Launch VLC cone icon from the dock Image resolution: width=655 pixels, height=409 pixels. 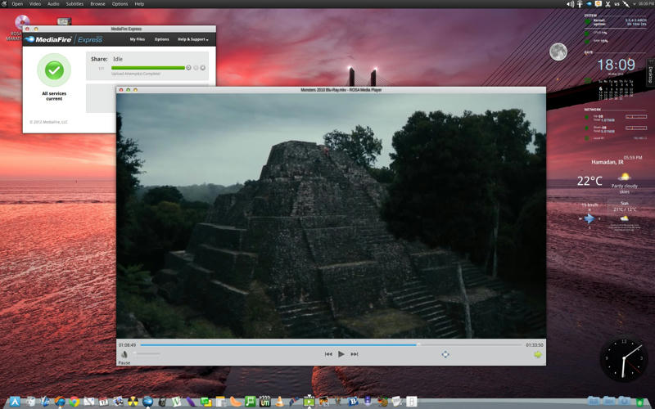click(279, 402)
